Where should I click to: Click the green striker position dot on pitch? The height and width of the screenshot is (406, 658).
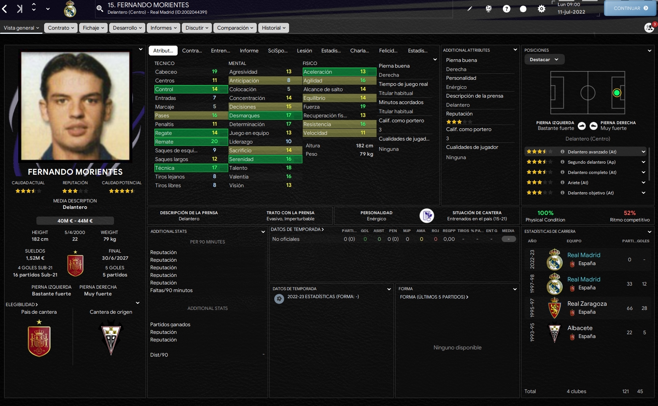[617, 93]
